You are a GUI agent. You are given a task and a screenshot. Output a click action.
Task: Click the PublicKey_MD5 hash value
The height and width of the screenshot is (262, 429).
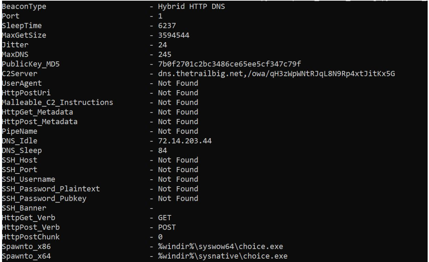coord(228,64)
